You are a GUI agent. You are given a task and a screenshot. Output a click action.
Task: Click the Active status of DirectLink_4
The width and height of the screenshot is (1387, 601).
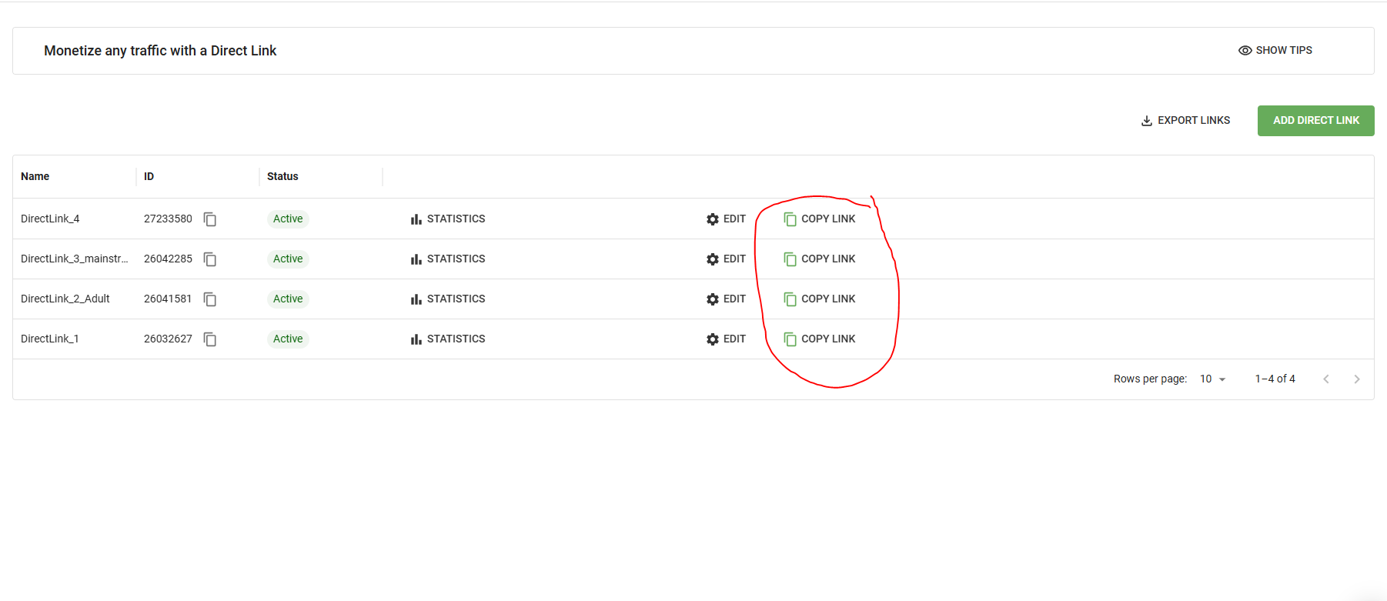click(288, 219)
